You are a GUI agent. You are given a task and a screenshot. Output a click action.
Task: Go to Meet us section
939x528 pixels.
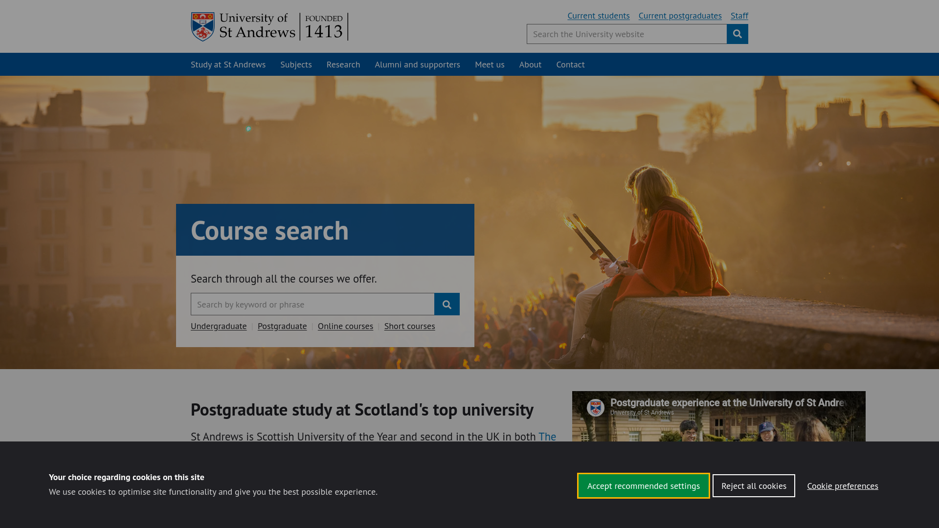coord(490,65)
